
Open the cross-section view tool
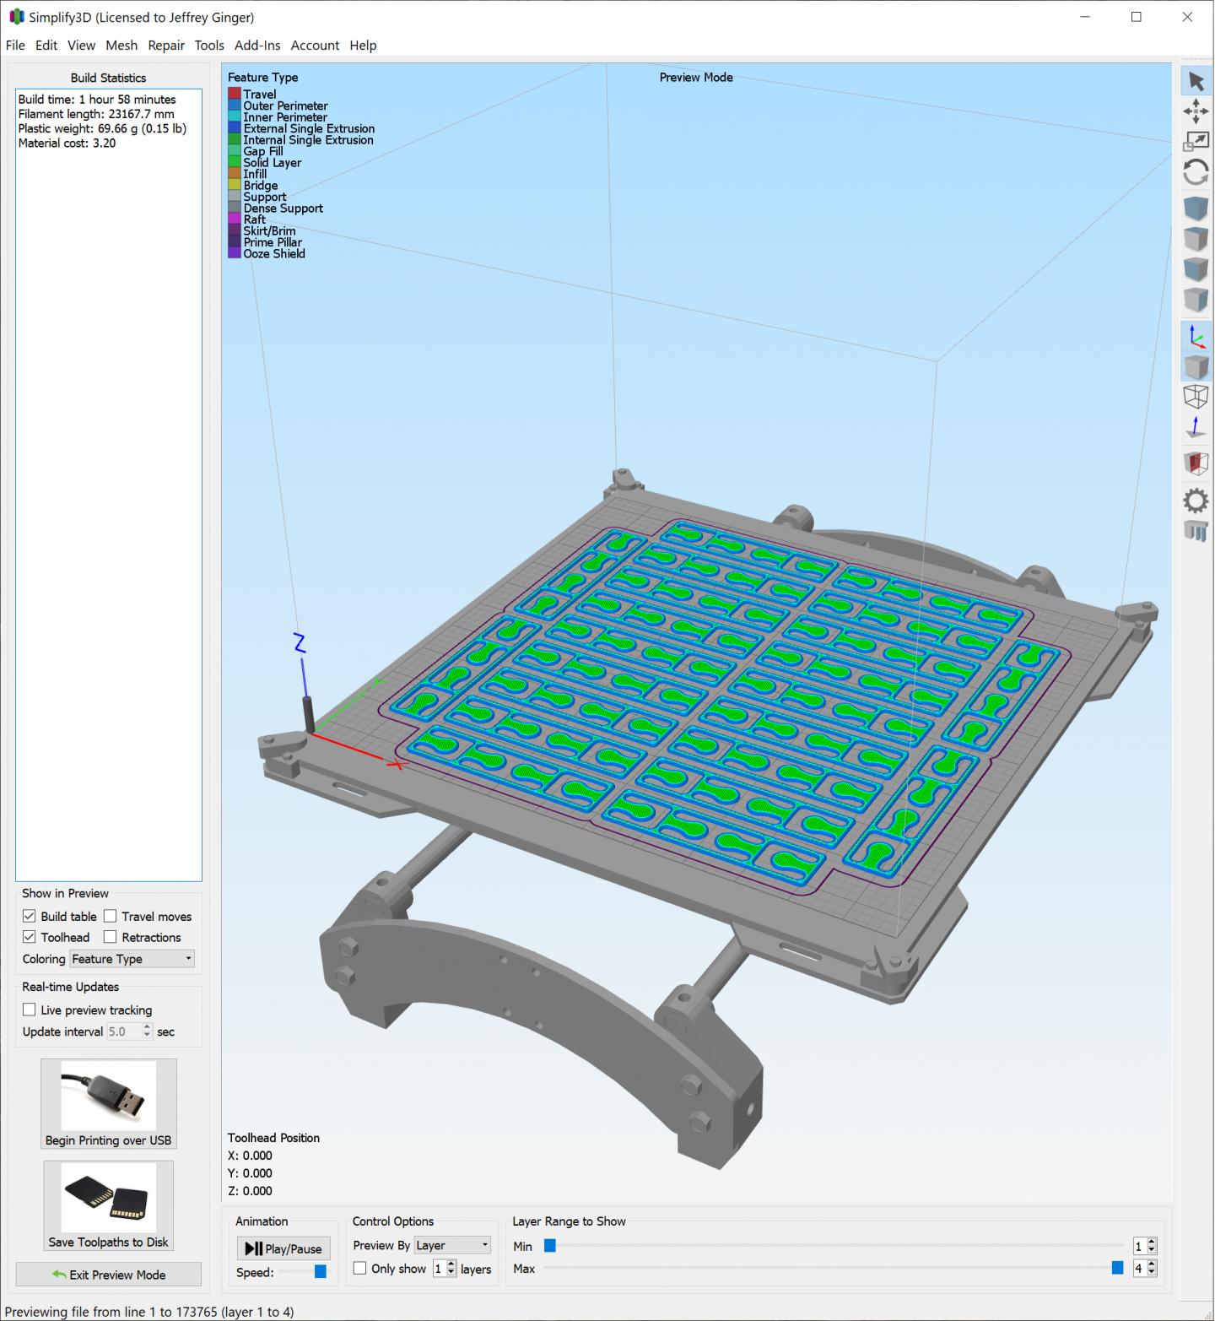pos(1196,463)
